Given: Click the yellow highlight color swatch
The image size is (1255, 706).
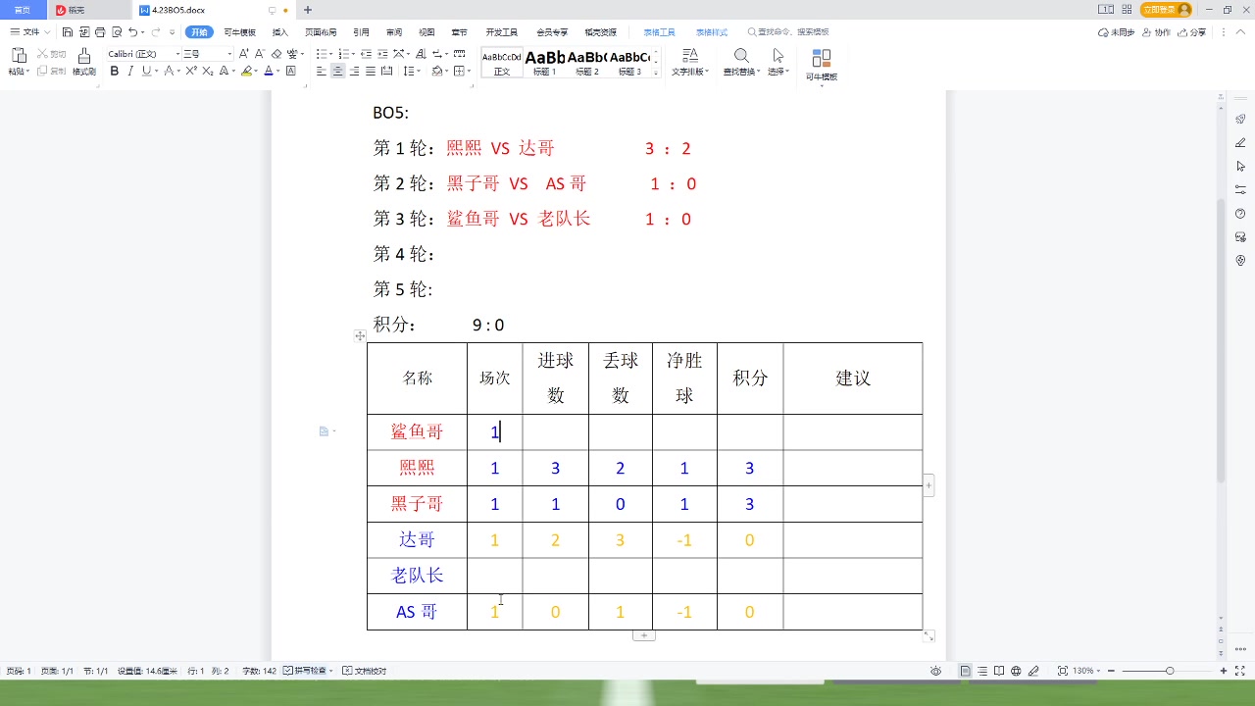Looking at the screenshot, I should [248, 71].
